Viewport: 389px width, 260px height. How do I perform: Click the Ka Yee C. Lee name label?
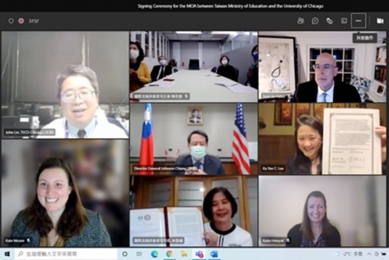273,169
